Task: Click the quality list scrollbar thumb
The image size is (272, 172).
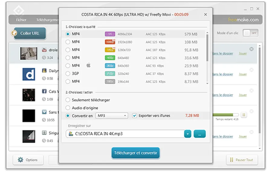Action: [x=207, y=48]
